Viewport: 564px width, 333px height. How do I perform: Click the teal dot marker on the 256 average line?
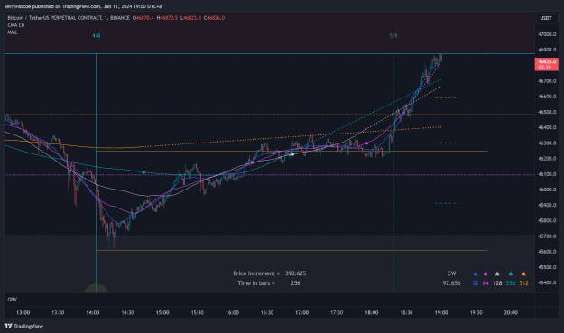pyautogui.click(x=143, y=172)
